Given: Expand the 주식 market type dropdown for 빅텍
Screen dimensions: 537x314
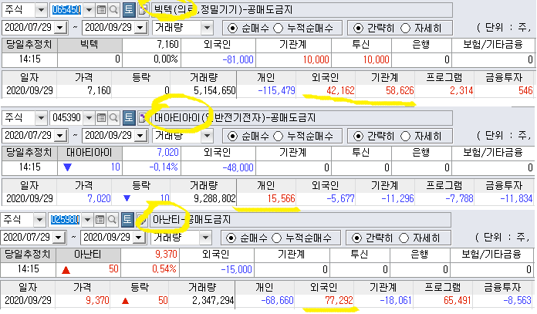Looking at the screenshot, I should [x=40, y=10].
